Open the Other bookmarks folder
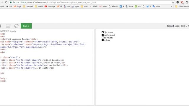Image resolution: width=189 pixels, height=106 pixels. point(182,6)
